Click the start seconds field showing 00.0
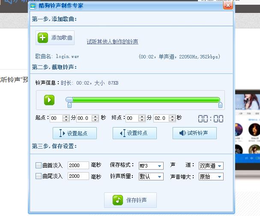This screenshot has width=260, height=216. [84, 118]
